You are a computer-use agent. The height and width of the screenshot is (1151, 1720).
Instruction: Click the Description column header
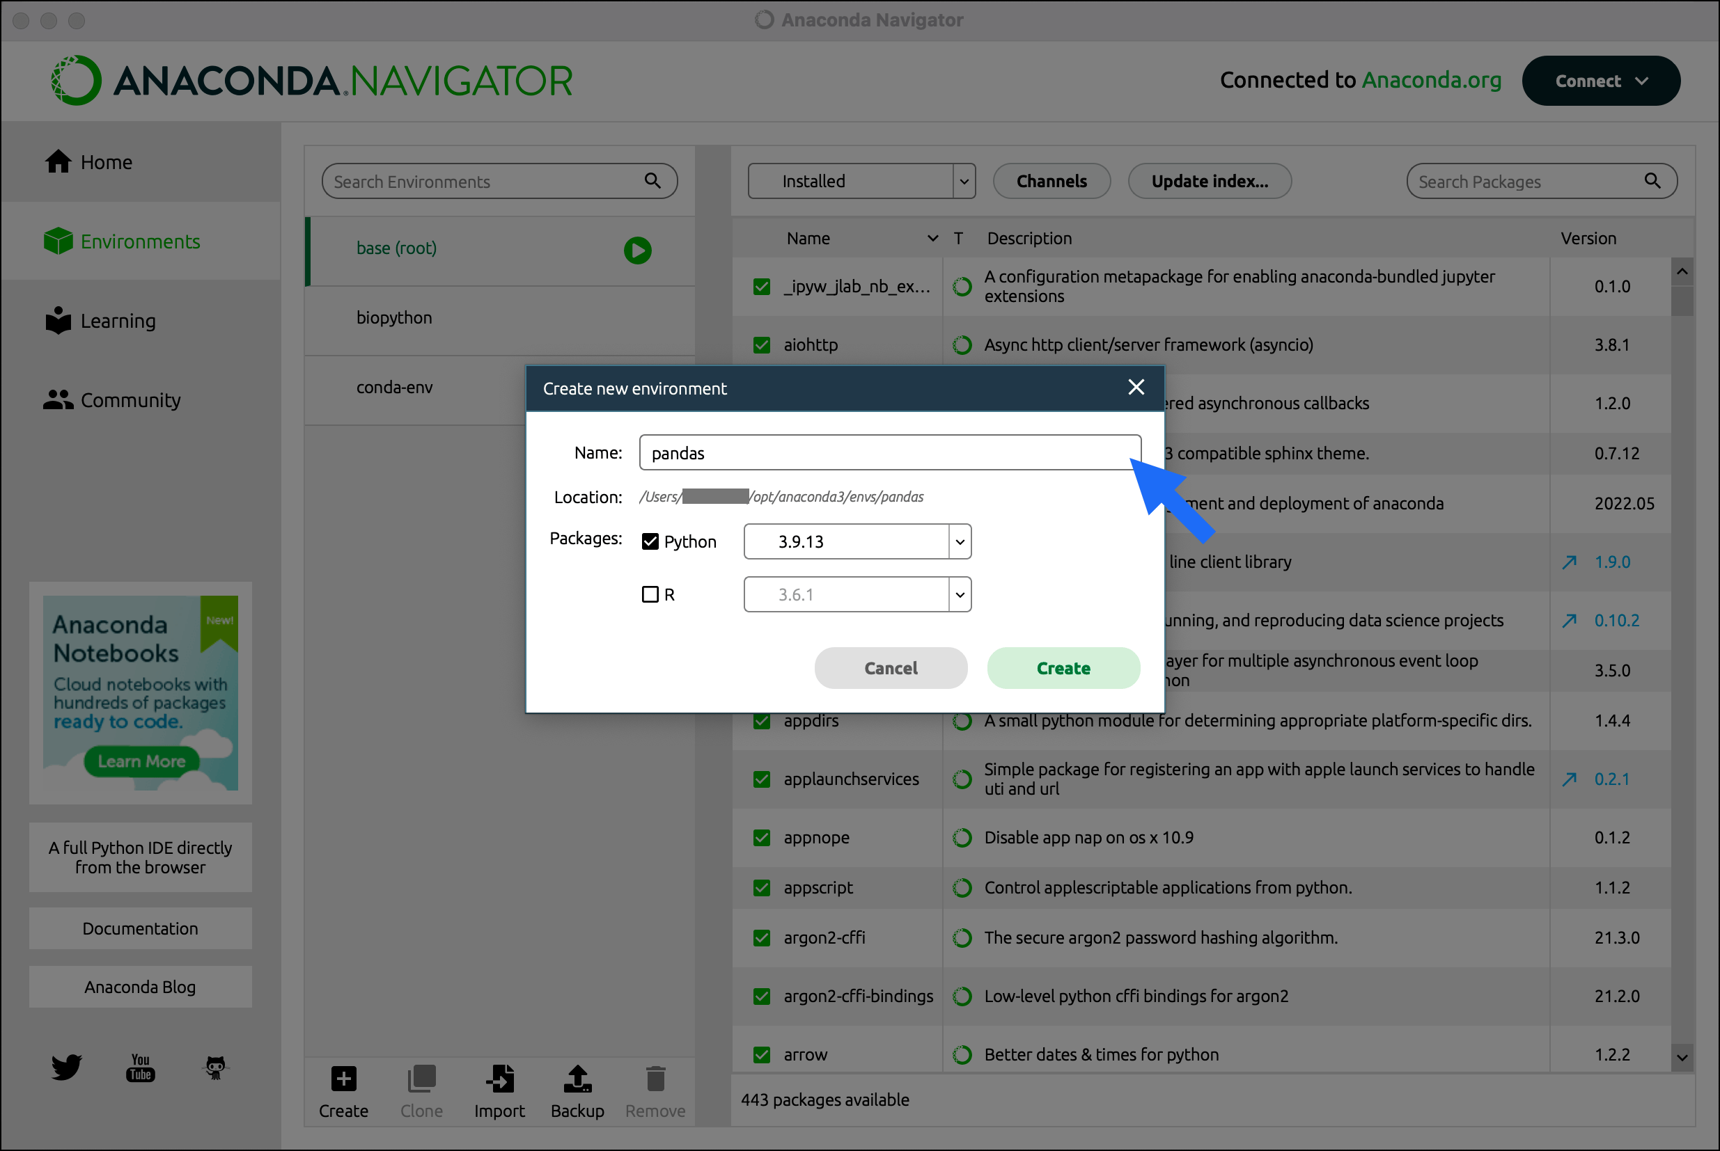(x=1029, y=239)
